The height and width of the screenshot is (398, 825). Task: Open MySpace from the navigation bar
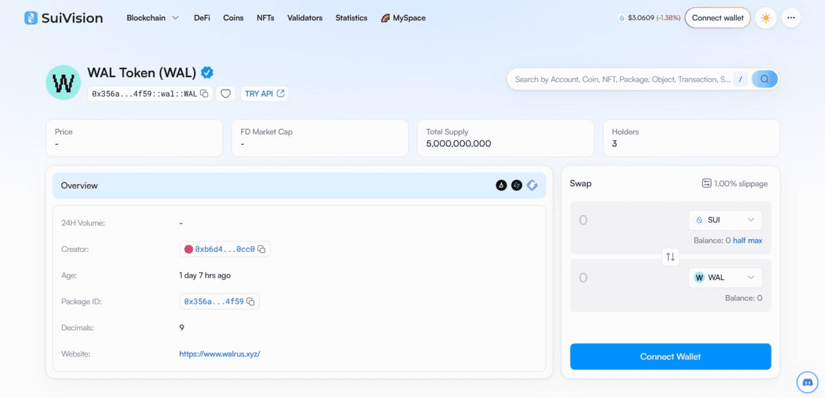[x=403, y=18]
